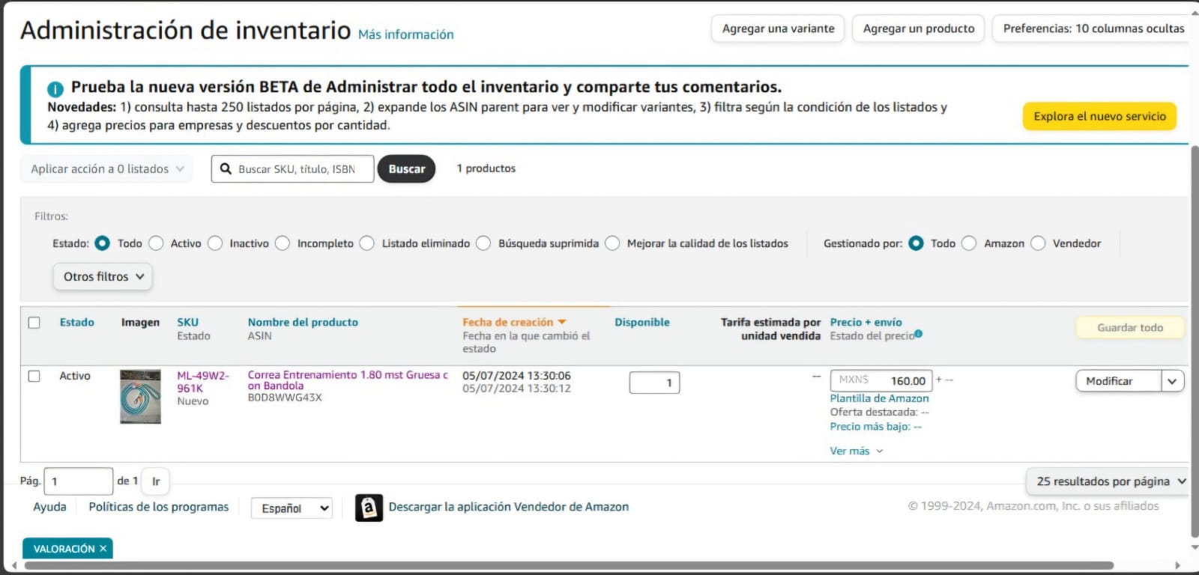The width and height of the screenshot is (1199, 575).
Task: Open the Plantilla de Amazon link
Action: pyautogui.click(x=879, y=398)
